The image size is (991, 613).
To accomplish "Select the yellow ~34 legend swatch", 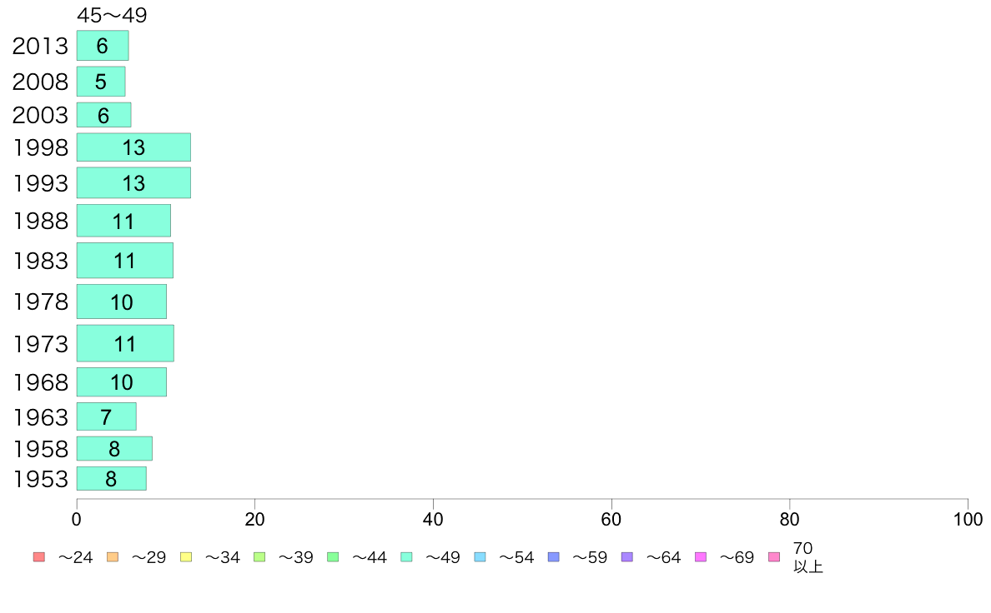I will 186,557.
